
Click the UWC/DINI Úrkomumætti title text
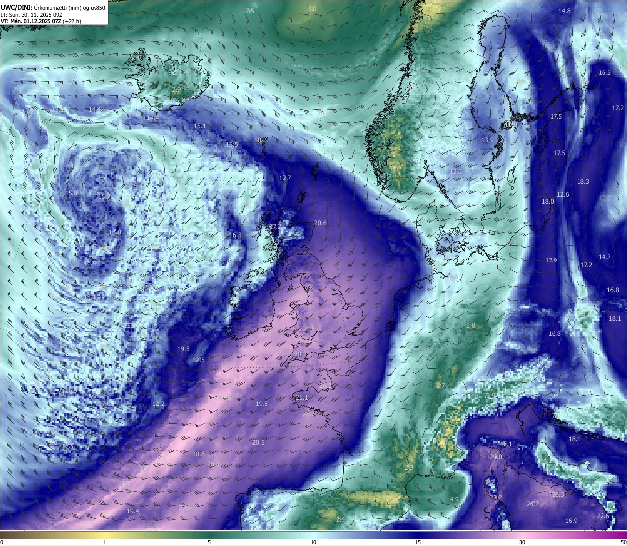click(x=54, y=7)
